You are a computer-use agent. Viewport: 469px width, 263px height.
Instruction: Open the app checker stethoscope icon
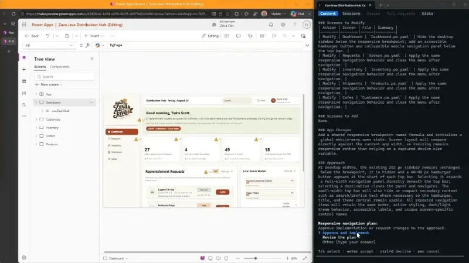click(x=250, y=36)
